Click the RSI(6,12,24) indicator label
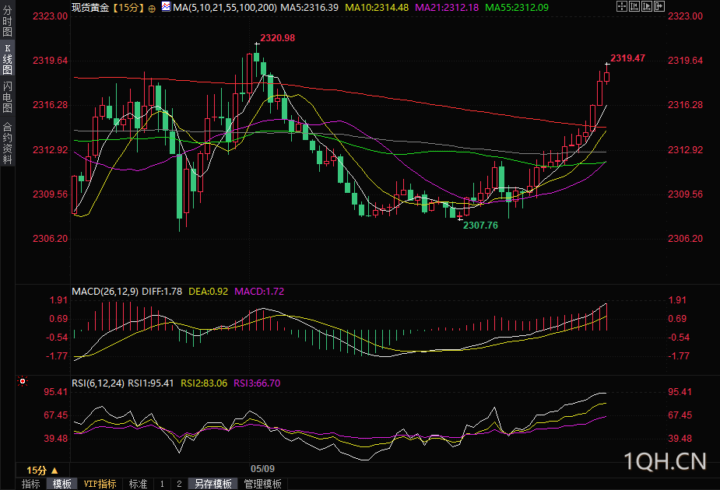Viewport: 720px width, 490px height. click(97, 383)
